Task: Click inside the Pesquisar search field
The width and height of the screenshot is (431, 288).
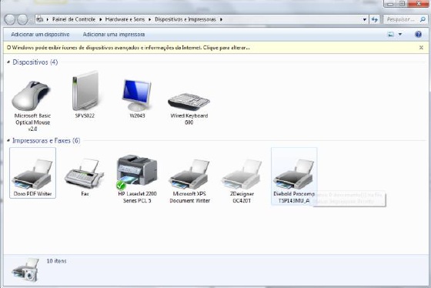Action: click(x=401, y=19)
